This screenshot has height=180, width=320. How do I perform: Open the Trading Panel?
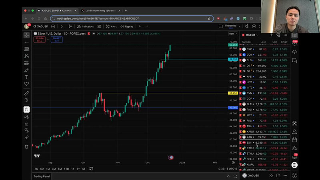[42, 176]
